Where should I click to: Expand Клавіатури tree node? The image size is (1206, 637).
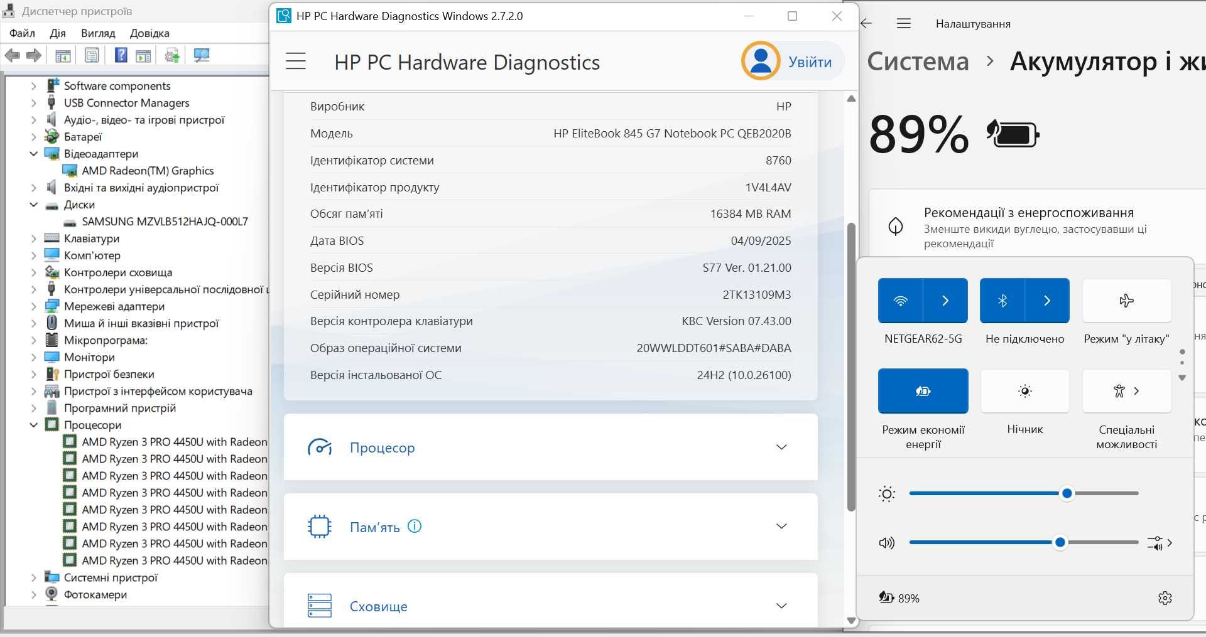tap(34, 238)
